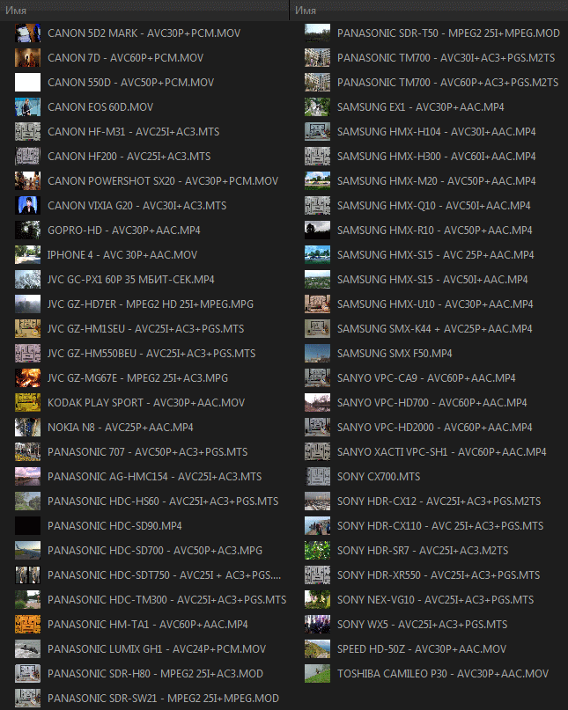568x710 pixels.
Task: Click PANASONIC AG-HMC154 clip thumbnail
Action: (x=27, y=476)
